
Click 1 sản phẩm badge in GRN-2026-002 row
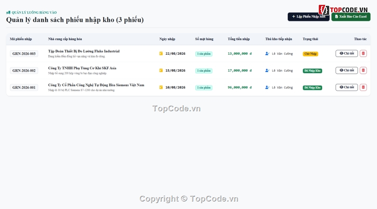tap(204, 70)
